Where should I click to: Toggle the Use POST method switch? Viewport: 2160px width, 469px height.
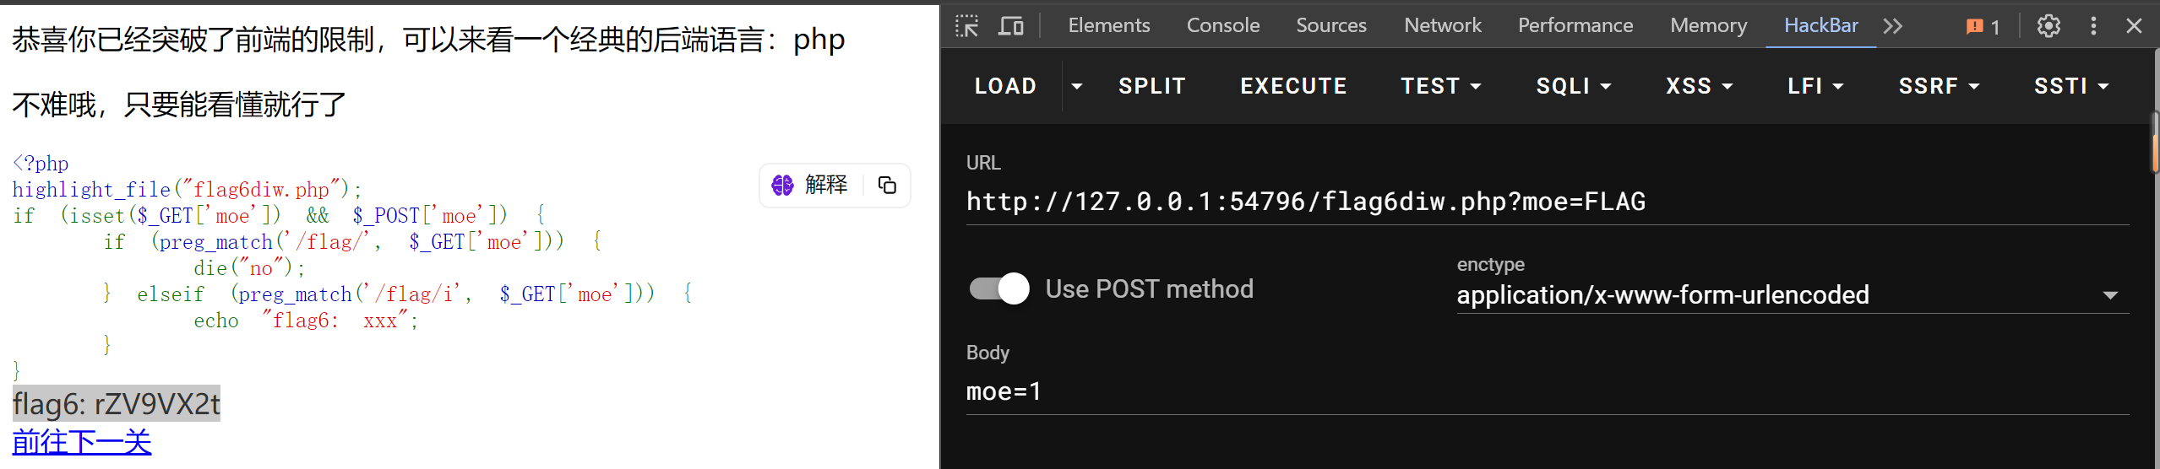(x=999, y=288)
